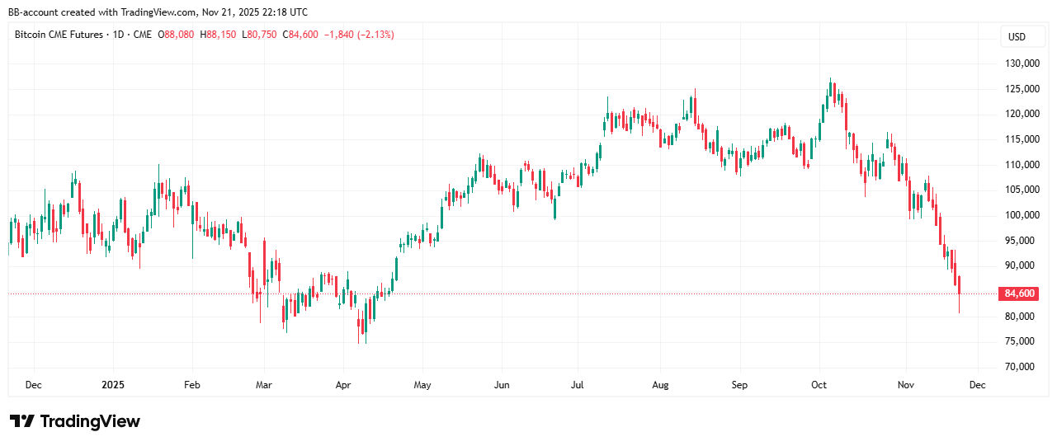Open the USD currency selector
The image size is (1057, 446).
point(1017,37)
